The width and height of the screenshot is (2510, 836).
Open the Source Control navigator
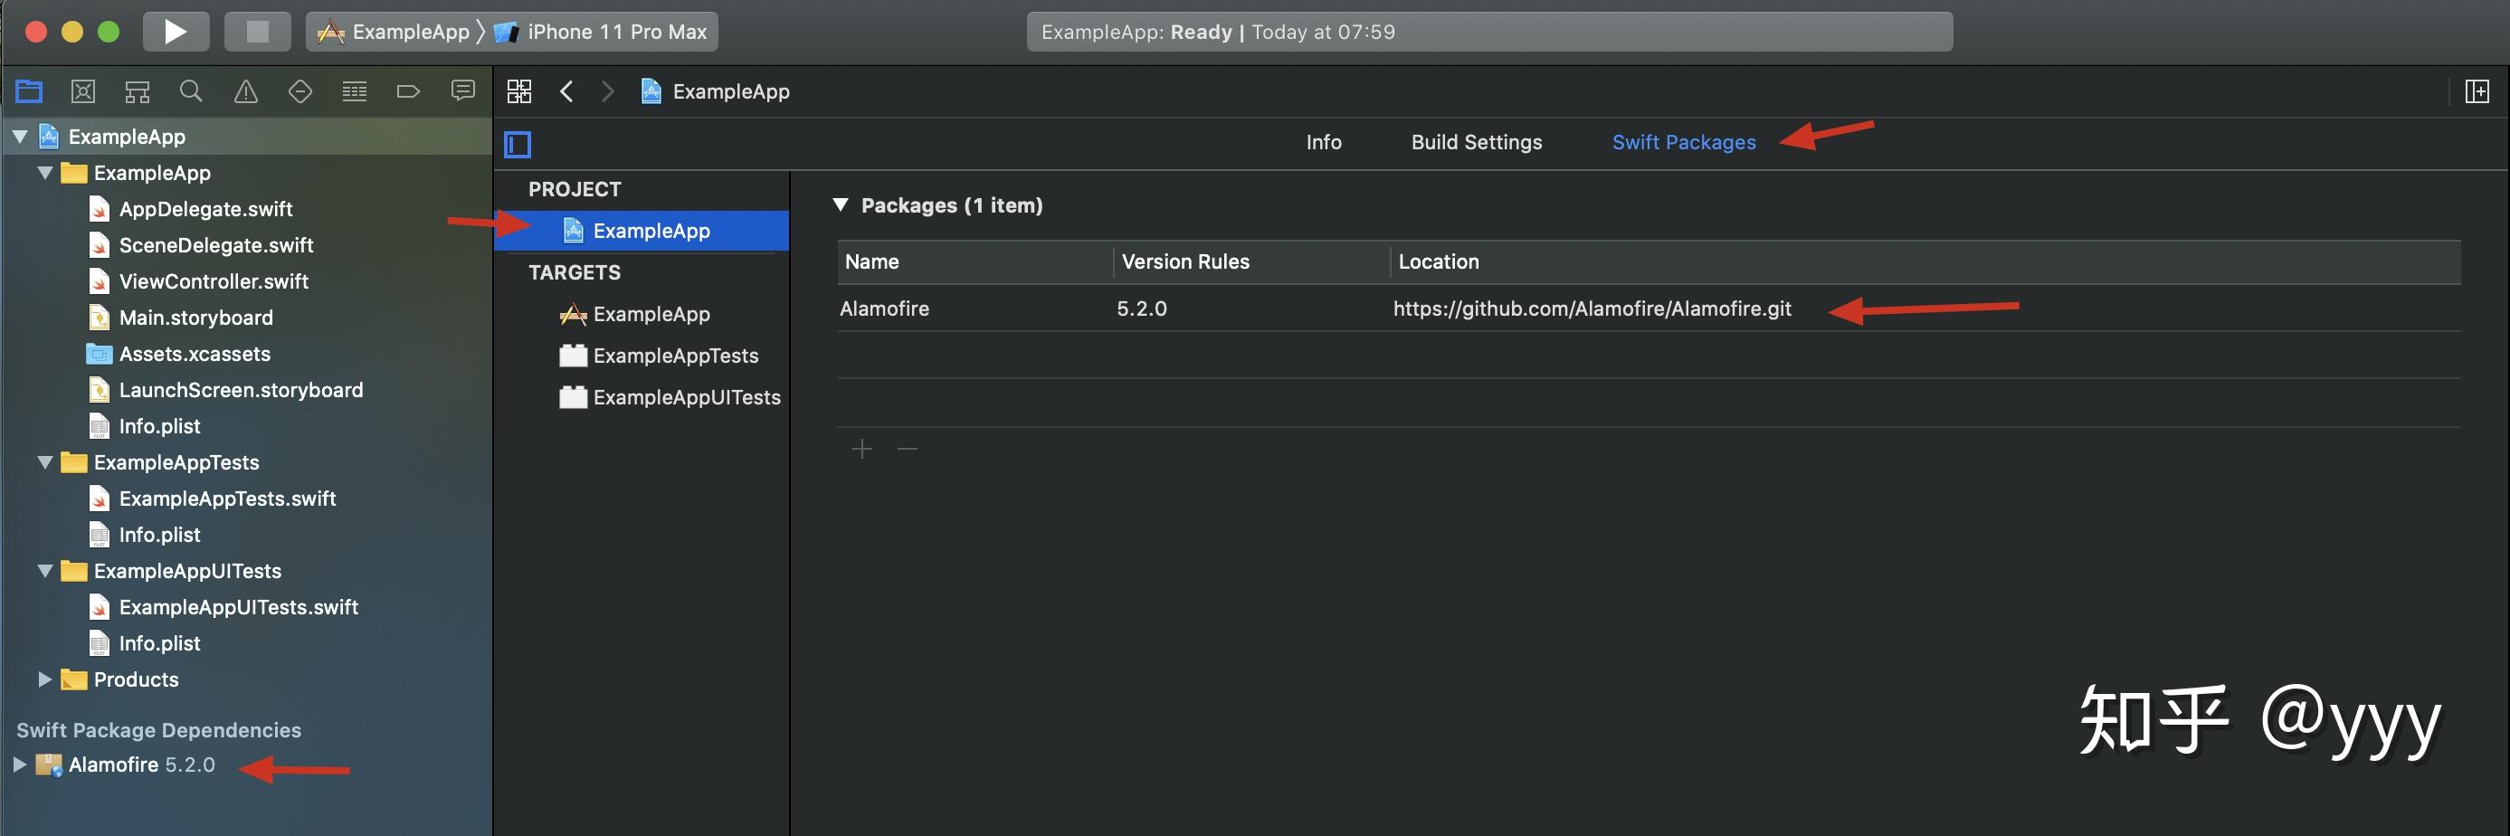coord(84,91)
